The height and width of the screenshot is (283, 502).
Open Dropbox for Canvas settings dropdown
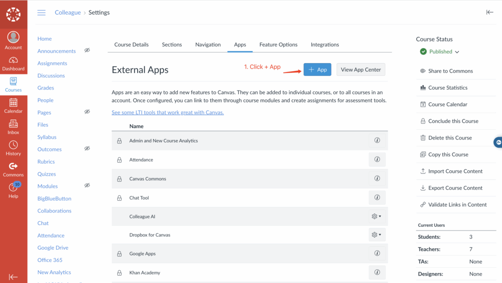(377, 235)
